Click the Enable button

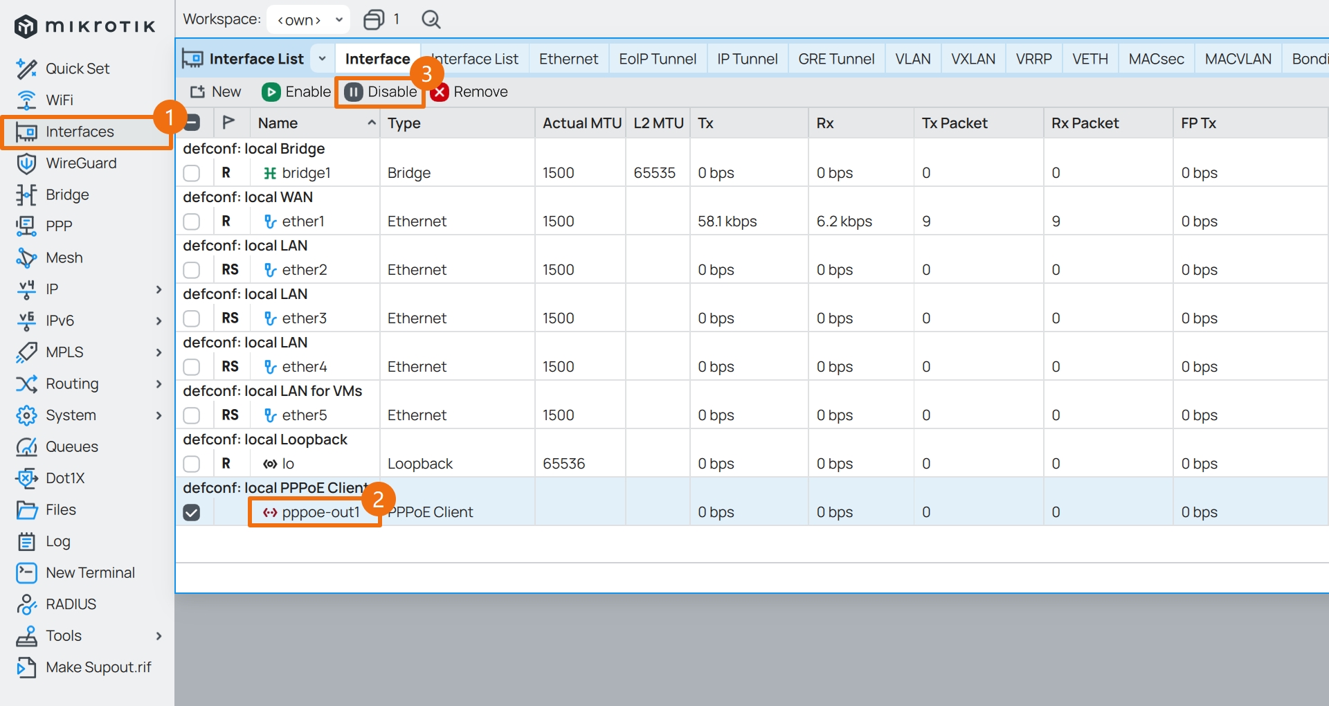click(296, 92)
